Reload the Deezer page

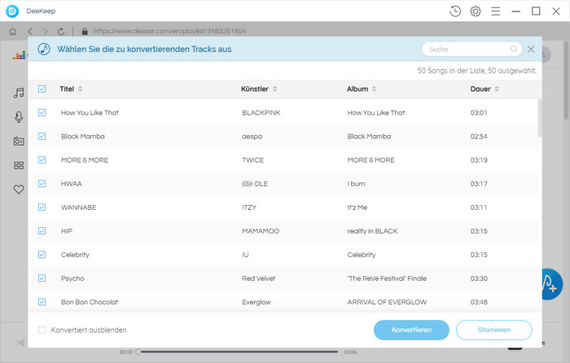pyautogui.click(x=61, y=31)
